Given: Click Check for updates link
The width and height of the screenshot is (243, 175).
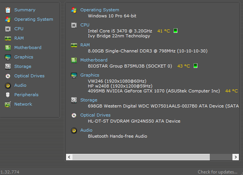Looking at the screenshot, I should pos(217,172).
